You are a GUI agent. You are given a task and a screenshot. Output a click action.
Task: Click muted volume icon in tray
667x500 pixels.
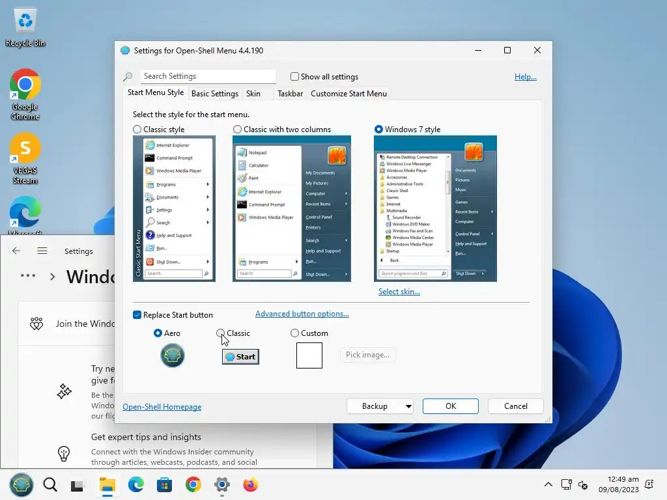[x=583, y=484]
